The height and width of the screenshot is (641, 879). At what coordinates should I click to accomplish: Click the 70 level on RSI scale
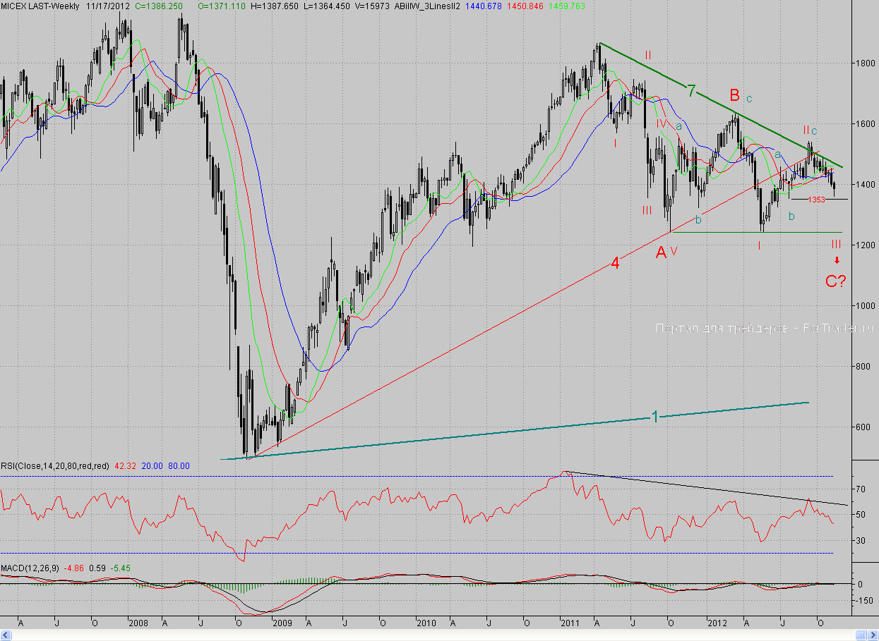[861, 488]
